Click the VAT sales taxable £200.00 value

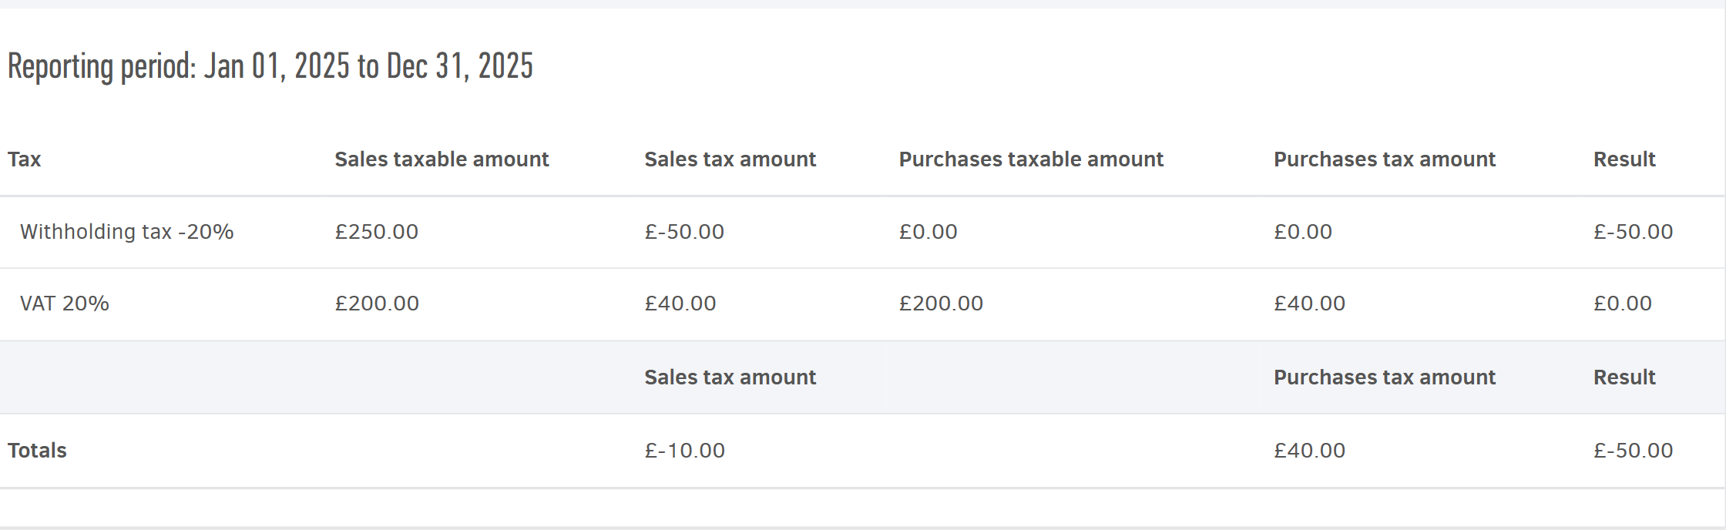click(x=377, y=304)
